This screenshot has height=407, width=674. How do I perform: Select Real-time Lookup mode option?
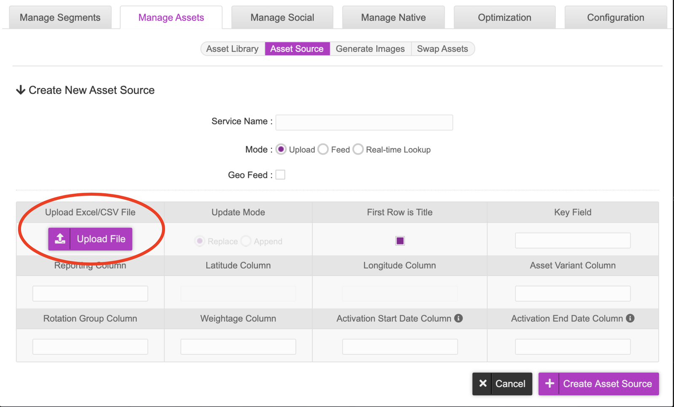(x=358, y=150)
